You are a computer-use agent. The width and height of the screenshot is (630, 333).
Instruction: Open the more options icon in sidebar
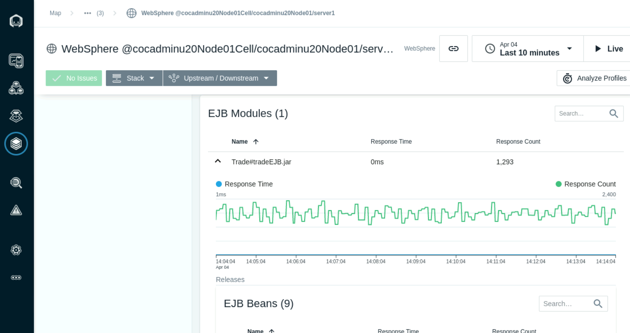(16, 278)
